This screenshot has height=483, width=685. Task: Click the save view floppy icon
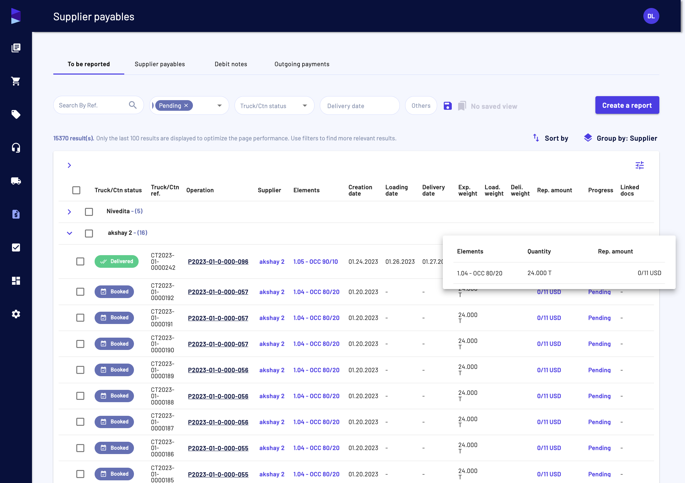tap(448, 106)
